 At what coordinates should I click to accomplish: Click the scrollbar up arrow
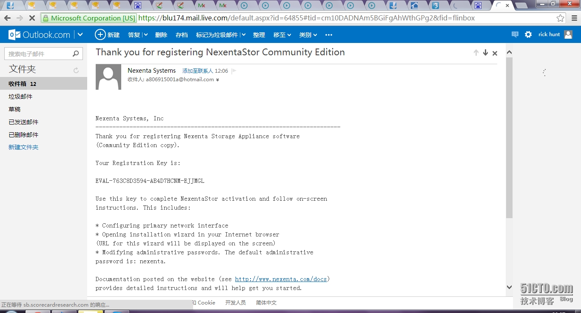coord(509,52)
